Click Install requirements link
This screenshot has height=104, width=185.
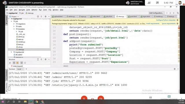coord(153,24)
